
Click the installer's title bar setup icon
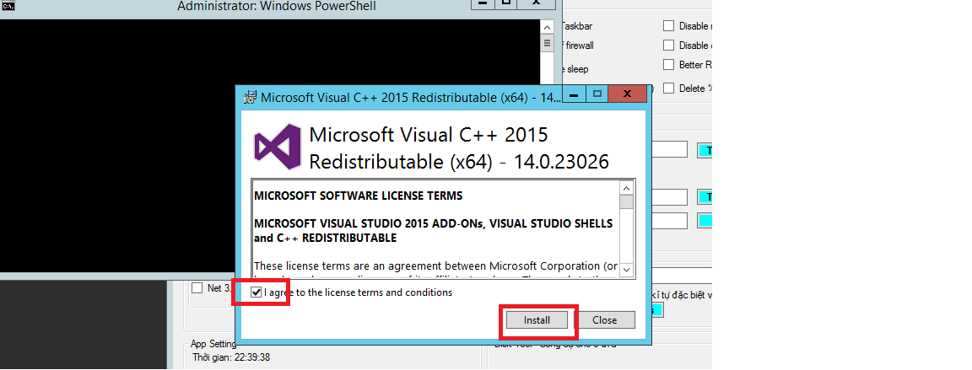coord(251,97)
